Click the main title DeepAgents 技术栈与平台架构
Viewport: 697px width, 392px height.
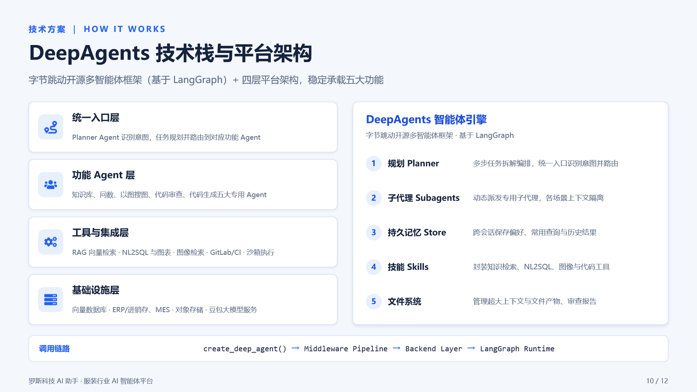pos(171,53)
